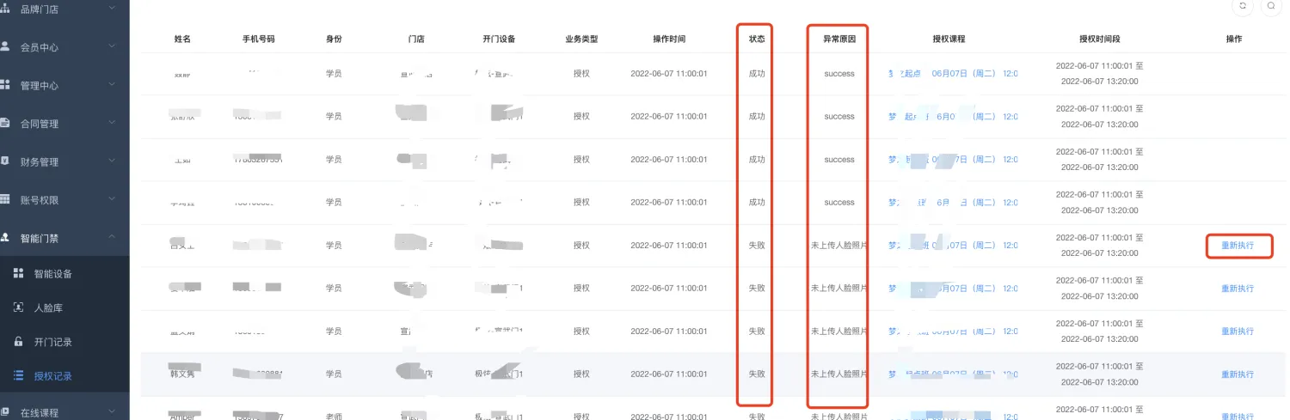Open 人脸库 via its face icon
Viewport: 1290px width, 420px height.
18,307
